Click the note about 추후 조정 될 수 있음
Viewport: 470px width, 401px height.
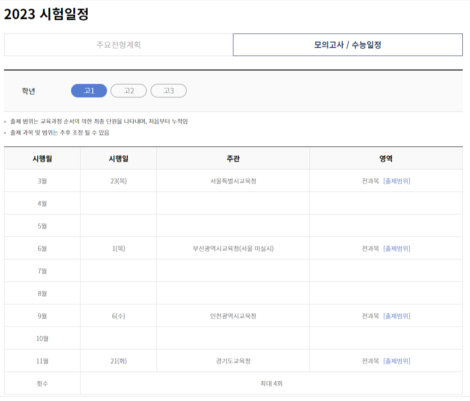click(60, 133)
